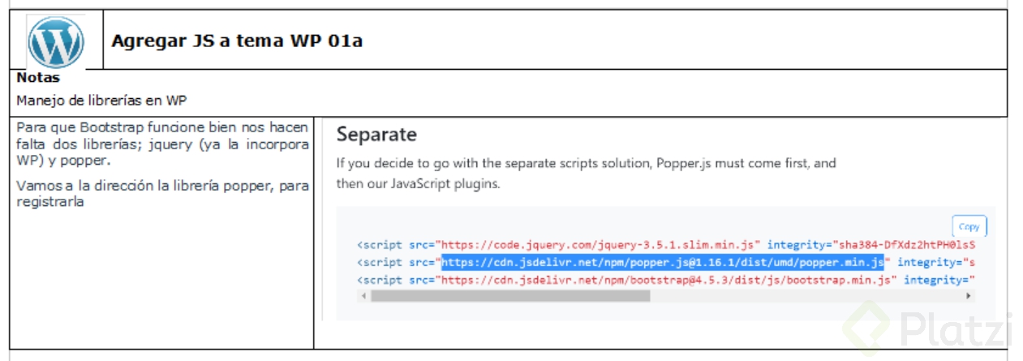Click the jquery-3.5.1.slim.min.js URL
Viewport: 1023px width, 361px height.
[x=597, y=244]
